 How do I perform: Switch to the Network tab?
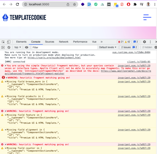(x=64, y=42)
